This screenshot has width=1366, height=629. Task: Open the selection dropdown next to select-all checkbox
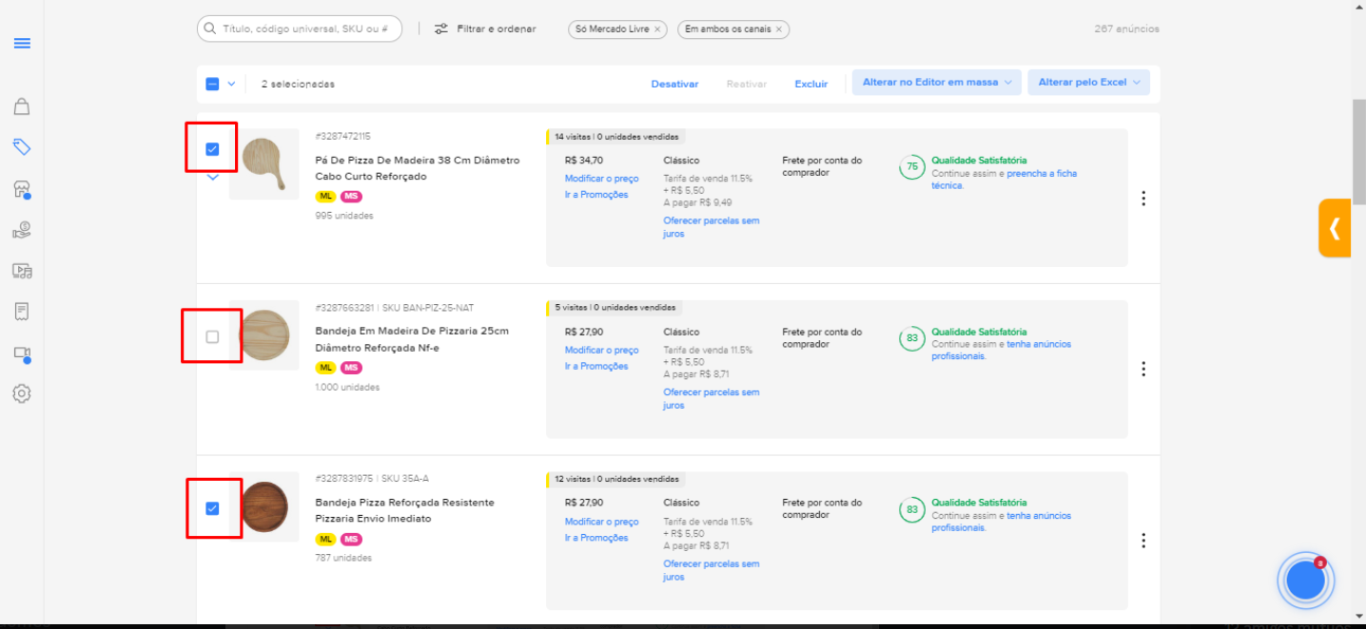pos(229,84)
